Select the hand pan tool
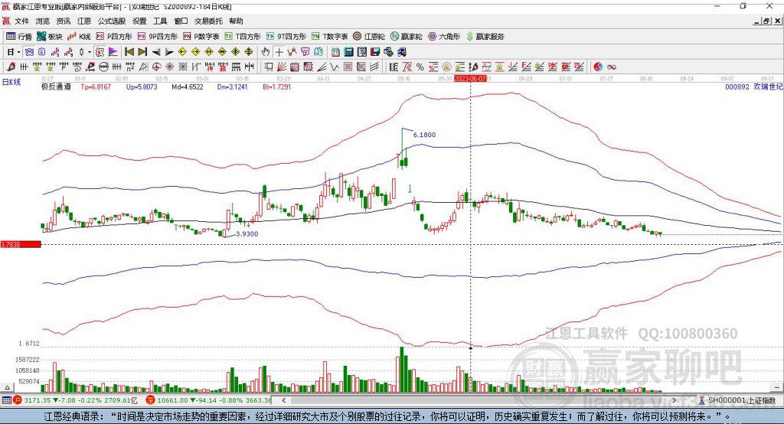The width and height of the screenshot is (784, 424). pos(266,52)
